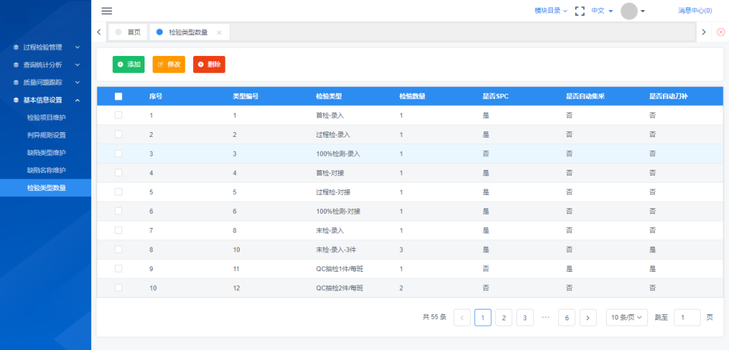
Task: Click the red 删除 button
Action: tap(209, 65)
